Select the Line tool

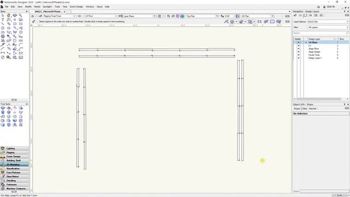click(3, 24)
